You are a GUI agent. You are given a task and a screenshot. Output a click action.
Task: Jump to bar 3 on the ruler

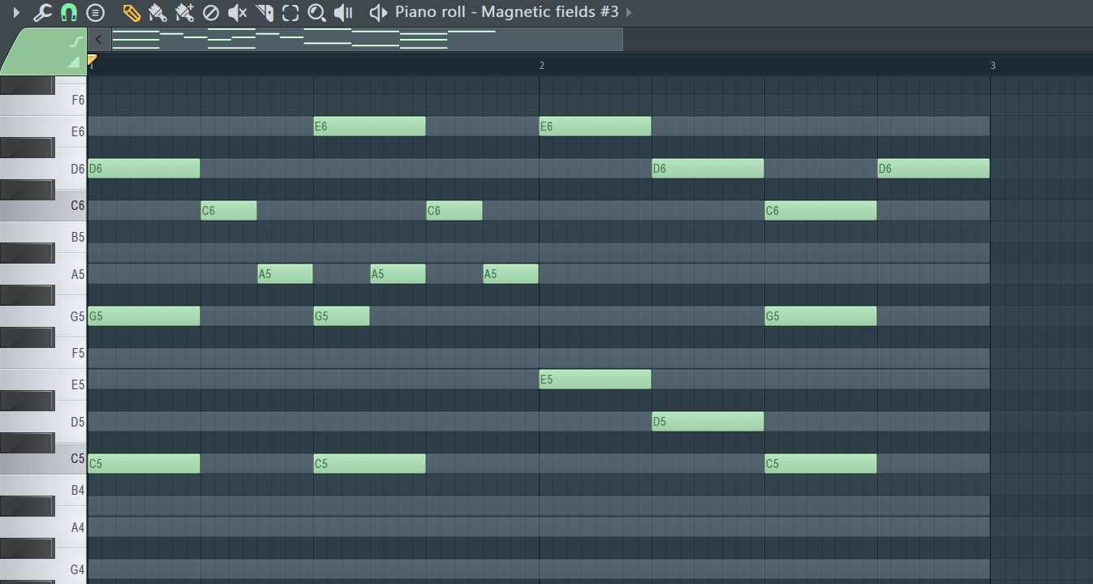click(992, 65)
